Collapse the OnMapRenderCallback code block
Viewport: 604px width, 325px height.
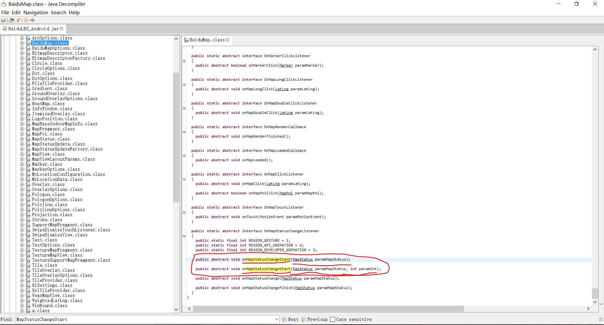184,132
